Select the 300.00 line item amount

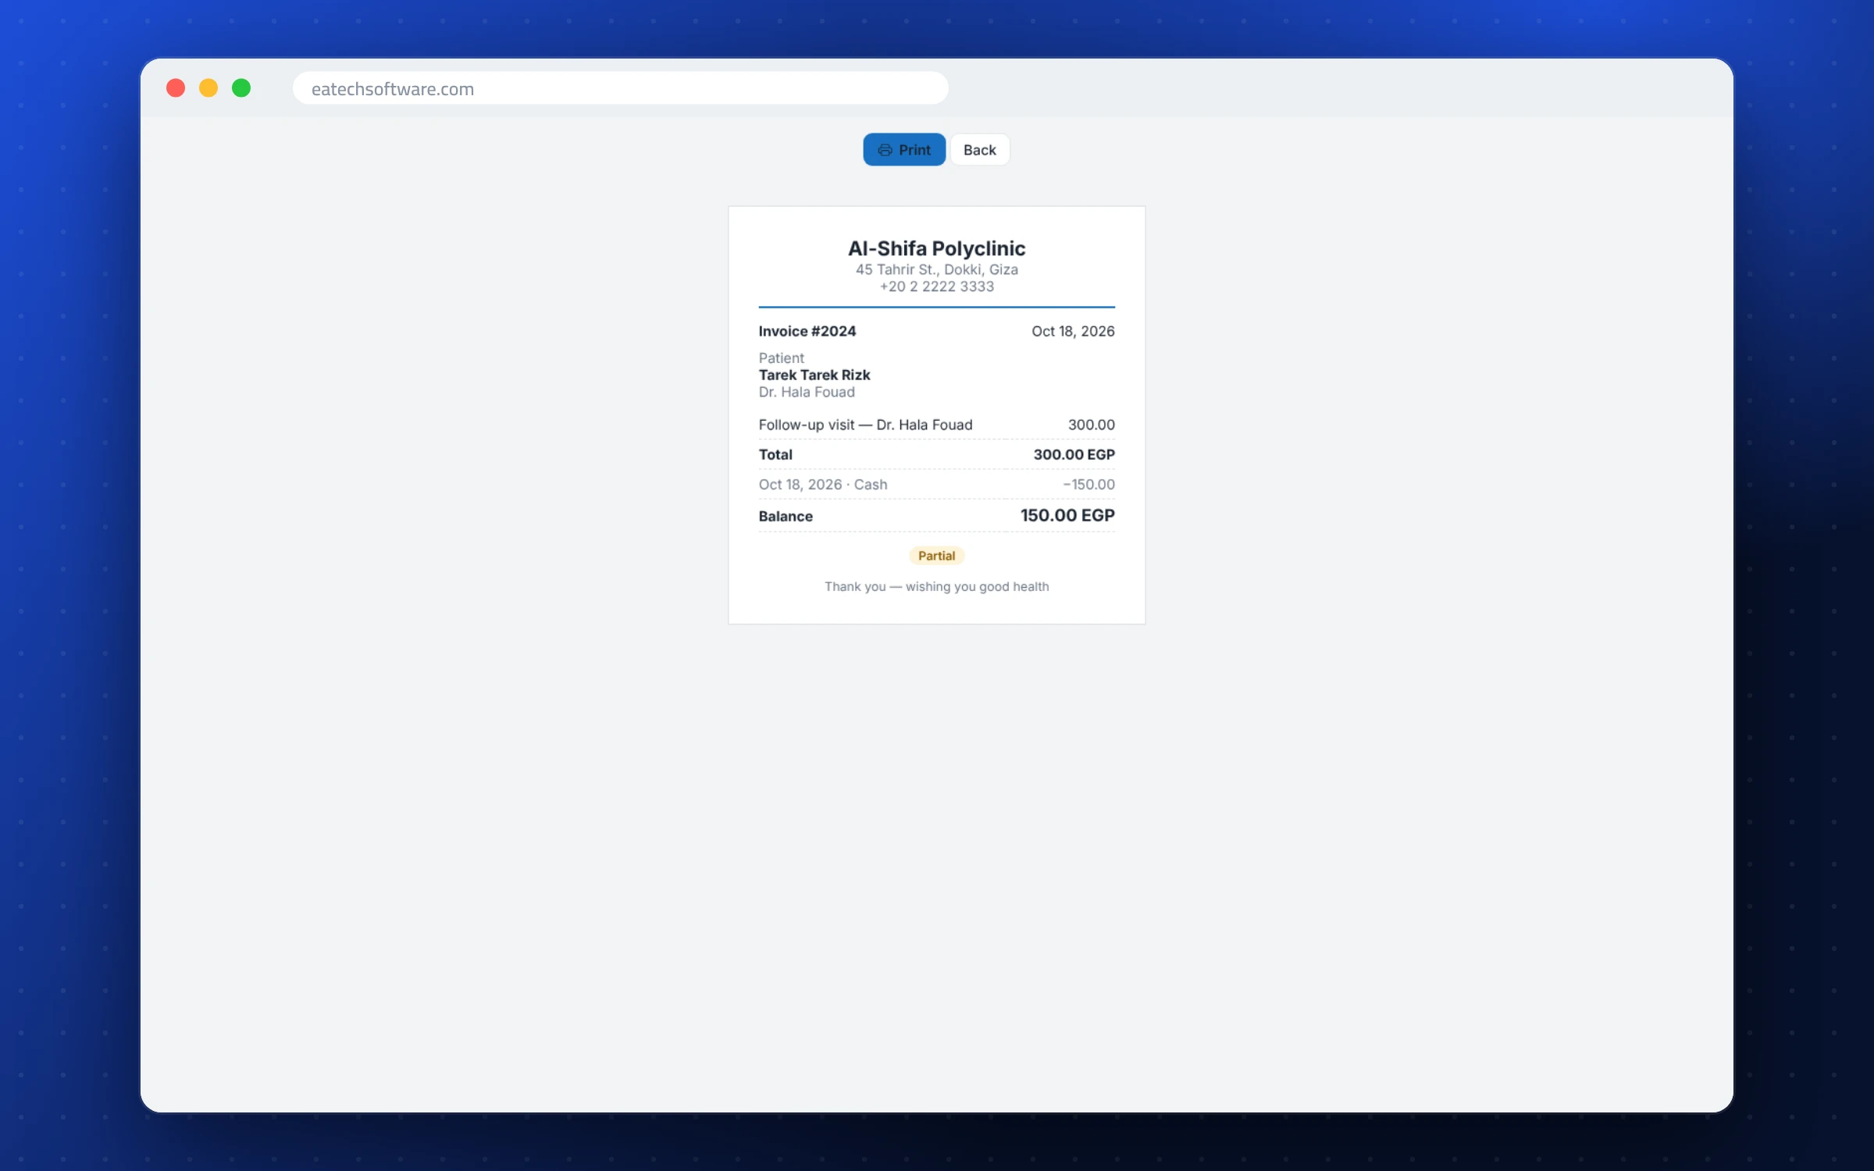[x=1091, y=425]
